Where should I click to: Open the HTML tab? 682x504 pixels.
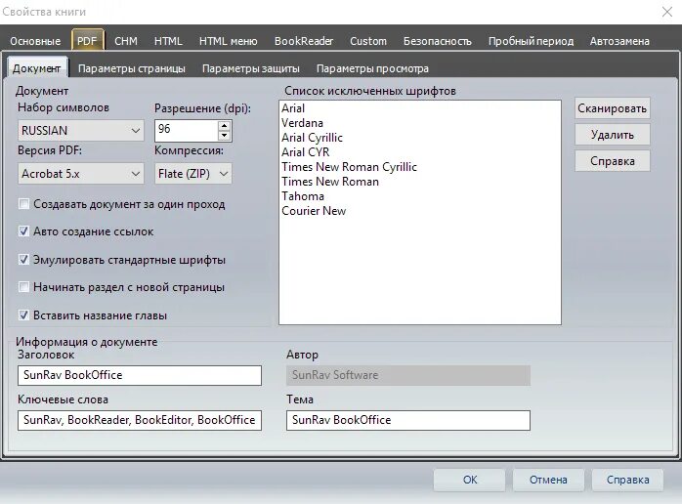(x=168, y=41)
